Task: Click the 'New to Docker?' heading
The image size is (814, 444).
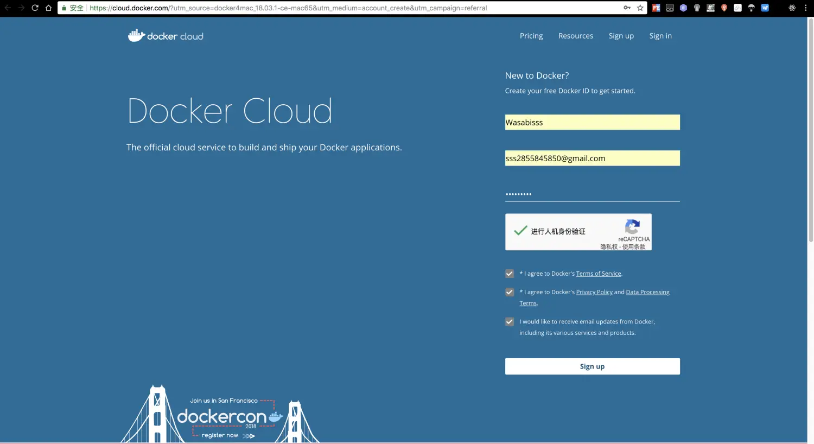Action: click(537, 75)
